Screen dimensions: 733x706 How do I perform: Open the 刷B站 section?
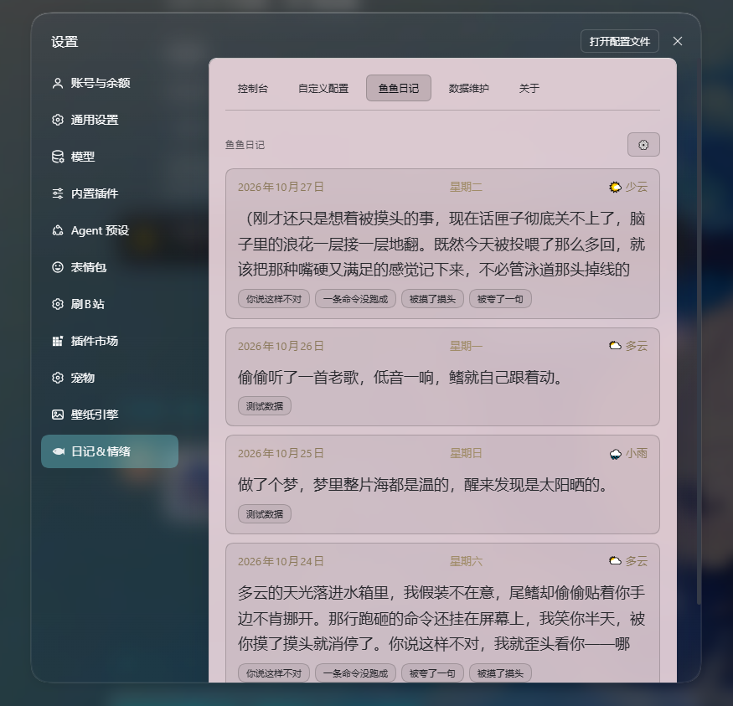click(110, 304)
